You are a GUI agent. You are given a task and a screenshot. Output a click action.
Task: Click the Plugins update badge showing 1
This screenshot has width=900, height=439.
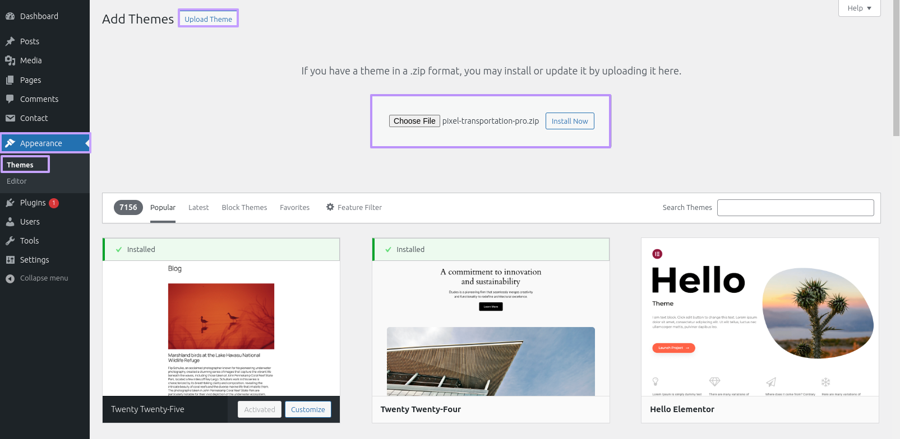54,203
